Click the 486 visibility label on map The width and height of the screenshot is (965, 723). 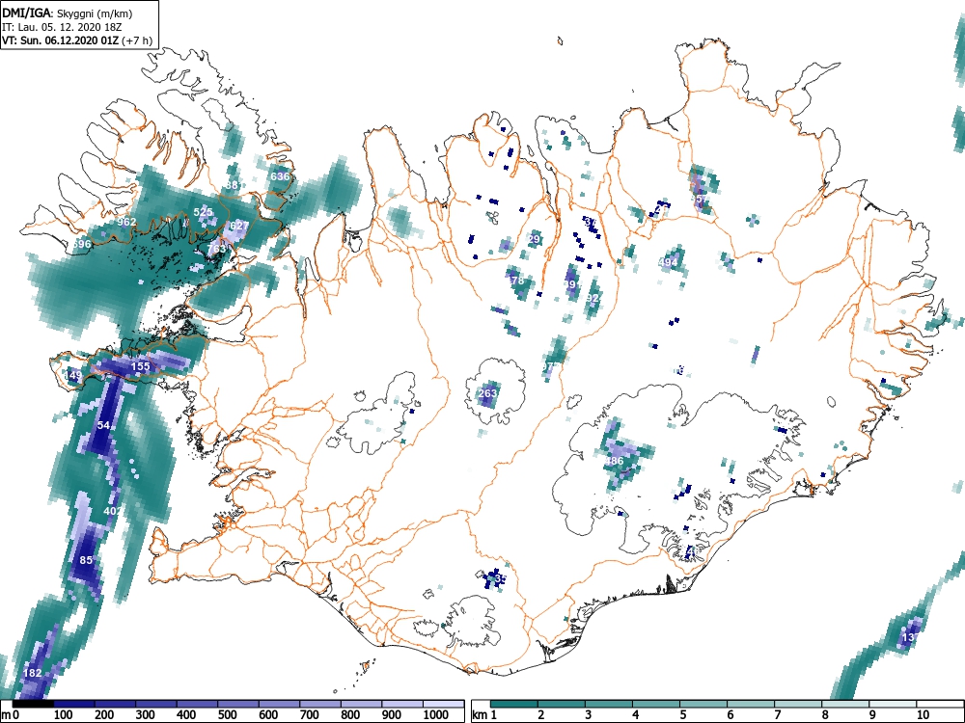(614, 461)
